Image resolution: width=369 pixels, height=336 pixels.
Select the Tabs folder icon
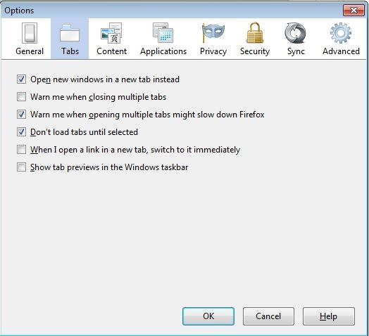pos(70,33)
